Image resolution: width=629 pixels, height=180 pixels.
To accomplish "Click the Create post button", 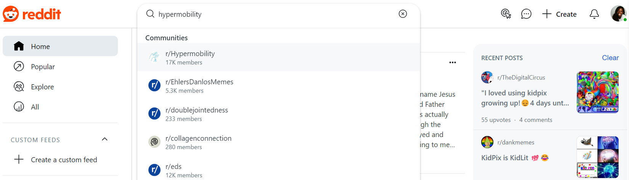I will tap(559, 14).
